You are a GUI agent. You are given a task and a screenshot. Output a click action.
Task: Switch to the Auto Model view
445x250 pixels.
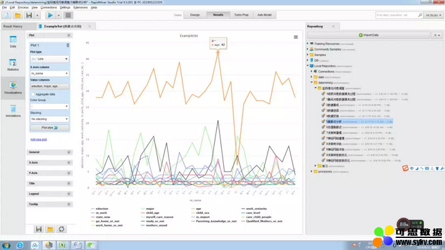[x=264, y=15]
